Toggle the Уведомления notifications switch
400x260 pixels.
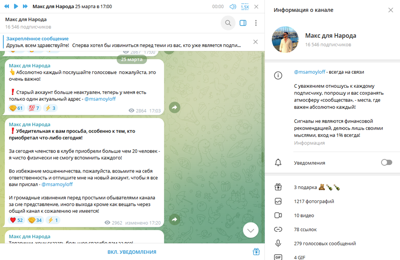tap(386, 163)
